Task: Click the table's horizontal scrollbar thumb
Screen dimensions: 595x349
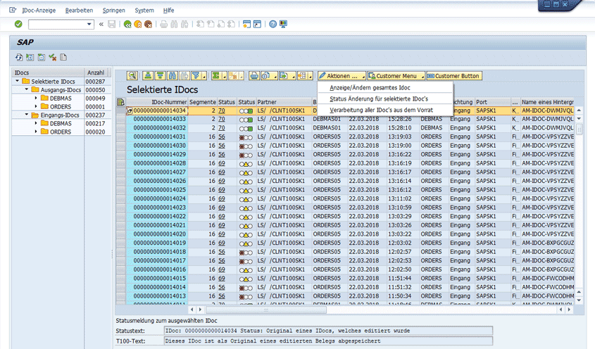Action: click(265, 310)
